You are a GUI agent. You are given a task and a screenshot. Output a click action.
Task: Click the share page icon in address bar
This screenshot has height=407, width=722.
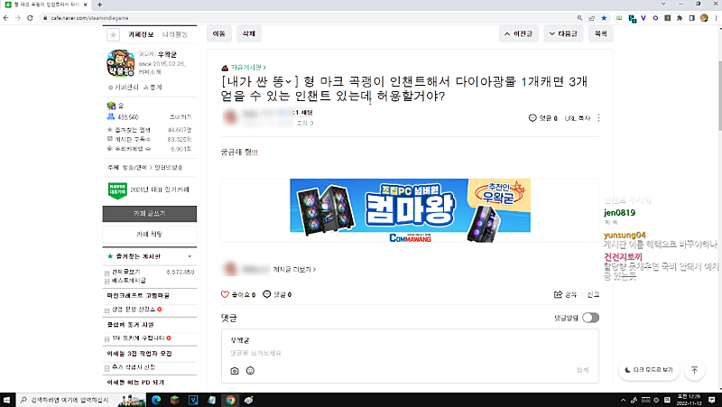pyautogui.click(x=592, y=18)
